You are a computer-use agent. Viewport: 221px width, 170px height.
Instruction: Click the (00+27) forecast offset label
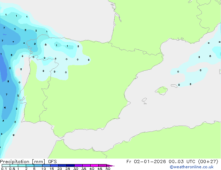208,162
